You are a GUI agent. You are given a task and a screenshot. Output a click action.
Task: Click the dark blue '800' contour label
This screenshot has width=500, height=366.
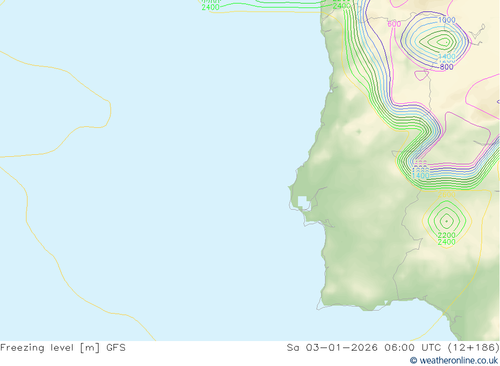pyautogui.click(x=446, y=67)
